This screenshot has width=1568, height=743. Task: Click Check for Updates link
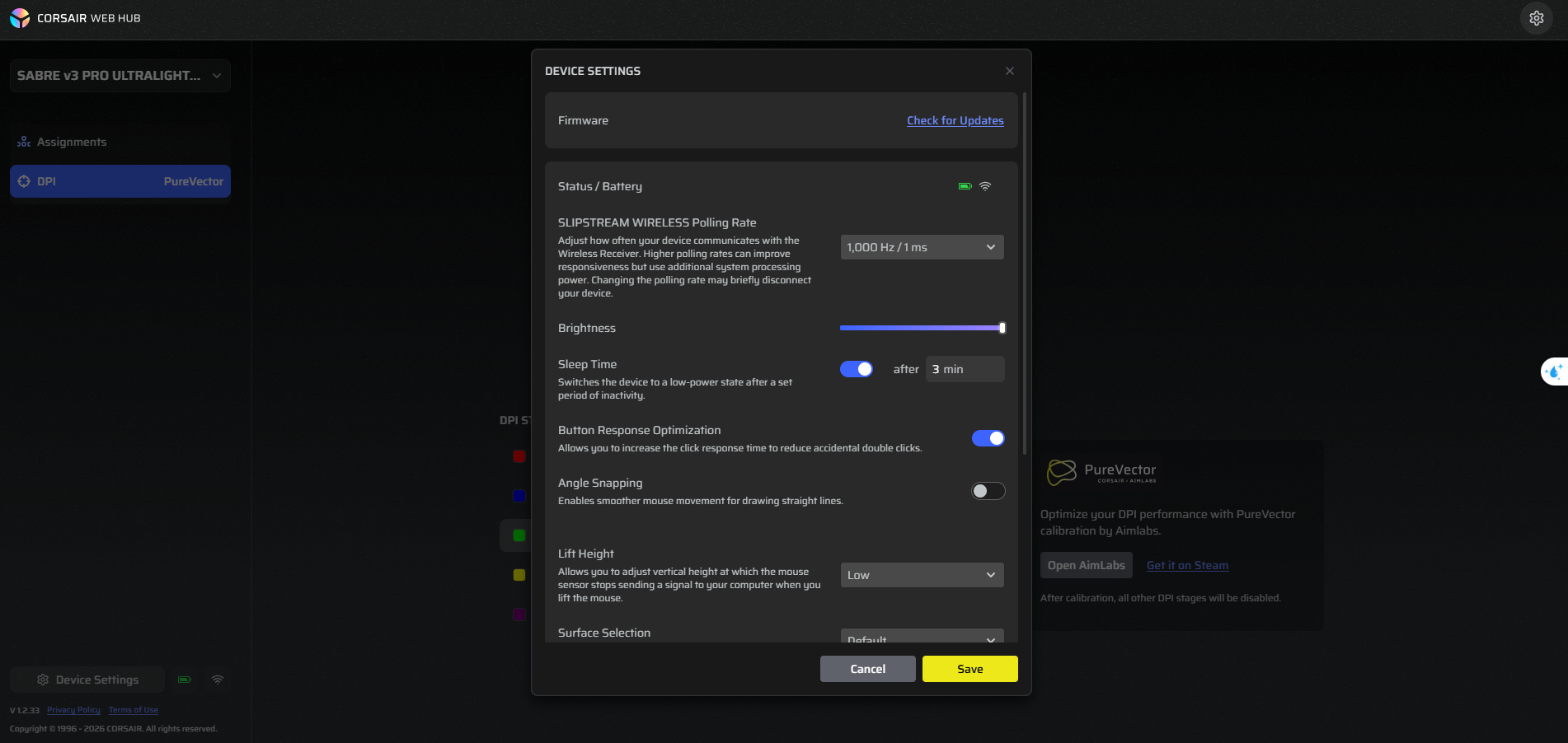point(955,120)
